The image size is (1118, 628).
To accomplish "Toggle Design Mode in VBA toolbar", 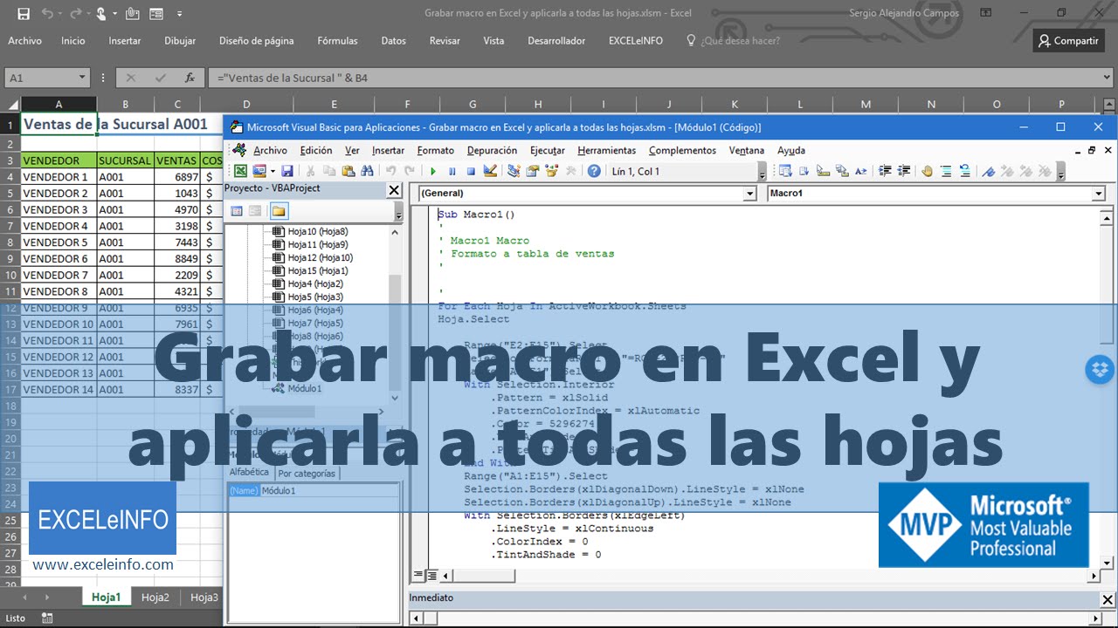I will coord(490,171).
